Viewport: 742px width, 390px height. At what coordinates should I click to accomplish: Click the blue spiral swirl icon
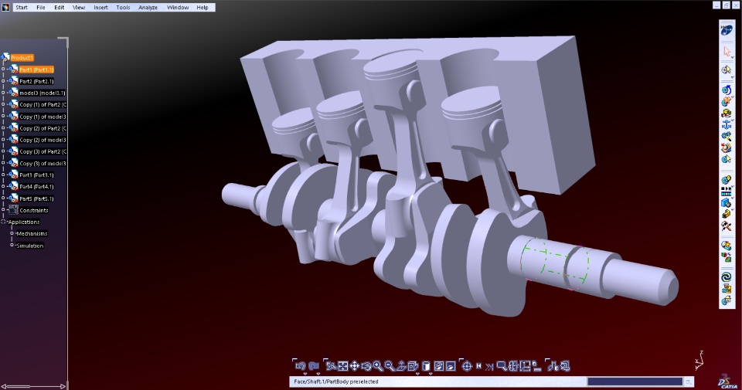[727, 277]
